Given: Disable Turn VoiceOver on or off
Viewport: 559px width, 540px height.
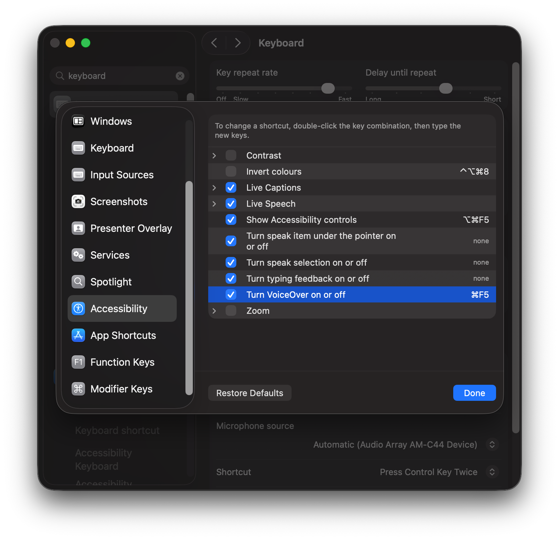Looking at the screenshot, I should pyautogui.click(x=231, y=294).
